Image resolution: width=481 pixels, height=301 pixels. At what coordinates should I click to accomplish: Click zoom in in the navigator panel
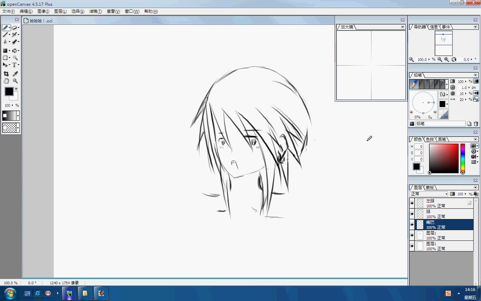pyautogui.click(x=447, y=60)
